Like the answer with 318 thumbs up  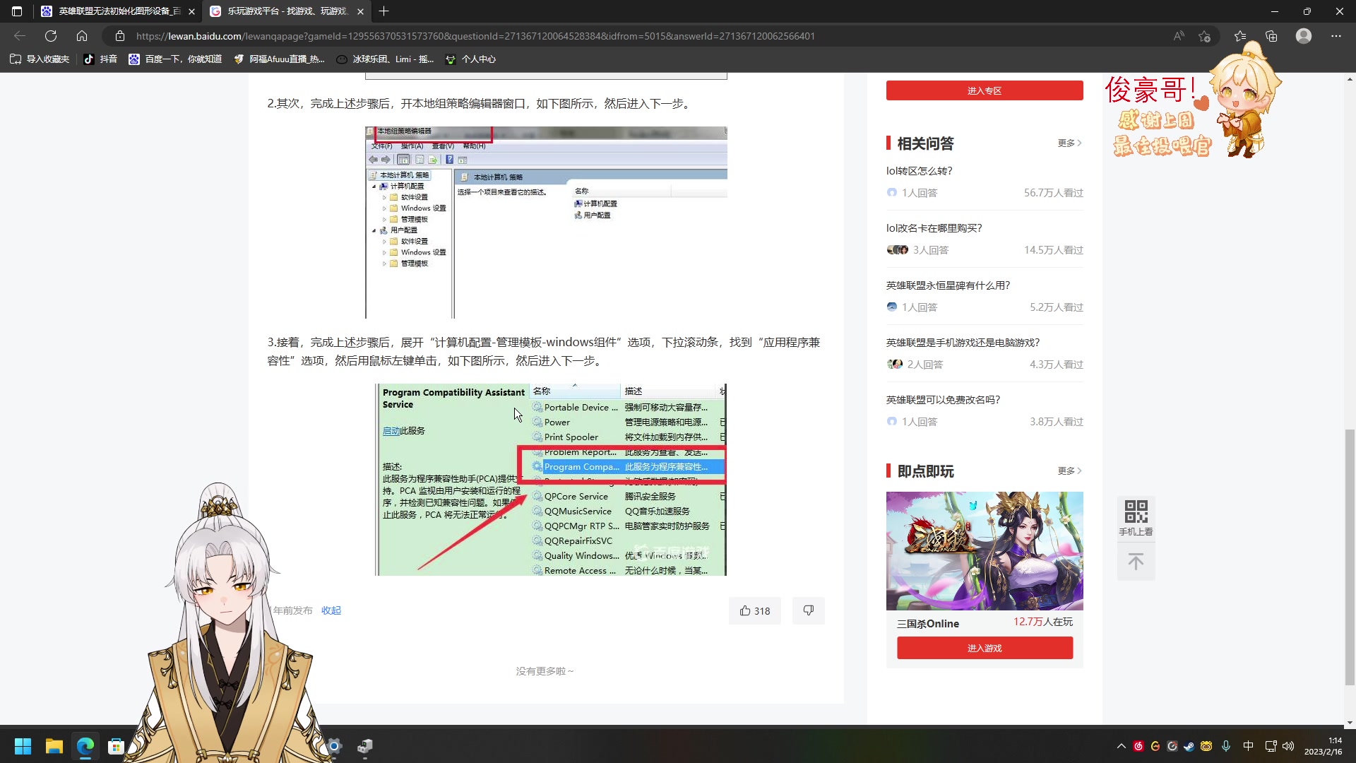pos(754,610)
